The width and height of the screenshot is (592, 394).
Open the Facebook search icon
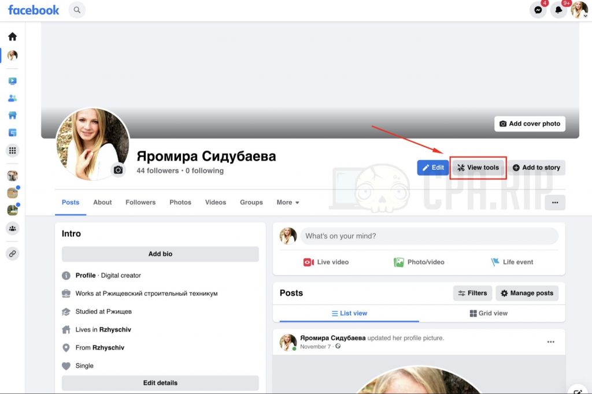[77, 10]
